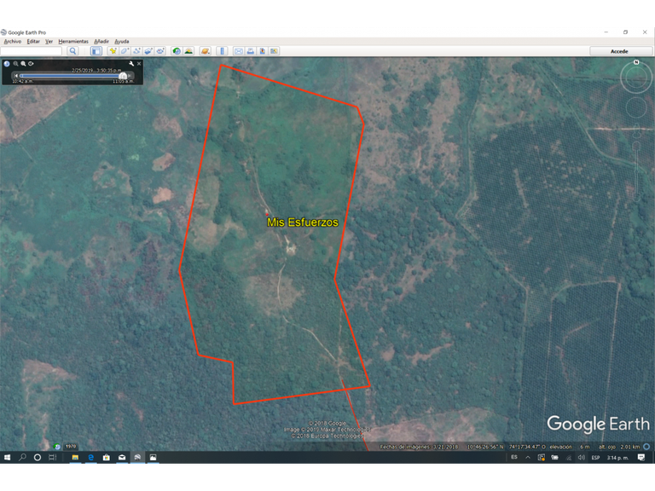Viewport: 655px width, 491px height.
Task: Select the Add Polygon tool
Action: coord(125,51)
